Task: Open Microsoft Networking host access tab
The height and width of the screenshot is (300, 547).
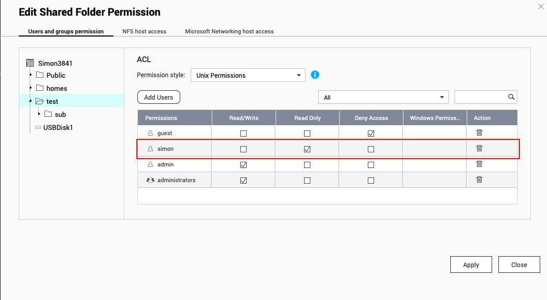Action: (x=229, y=31)
